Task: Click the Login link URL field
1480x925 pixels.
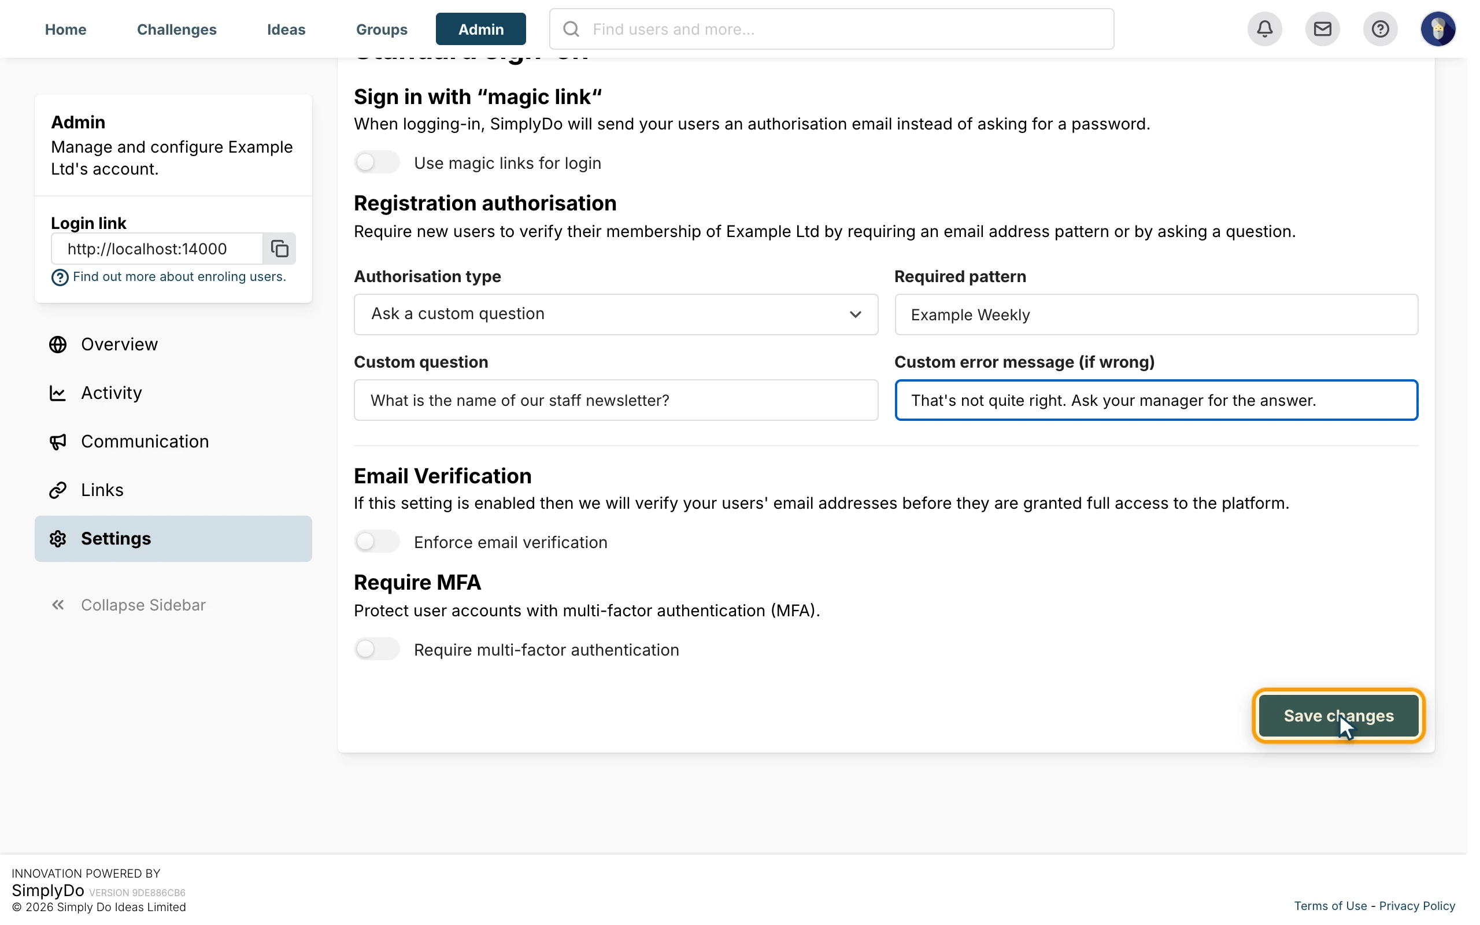Action: tap(157, 249)
